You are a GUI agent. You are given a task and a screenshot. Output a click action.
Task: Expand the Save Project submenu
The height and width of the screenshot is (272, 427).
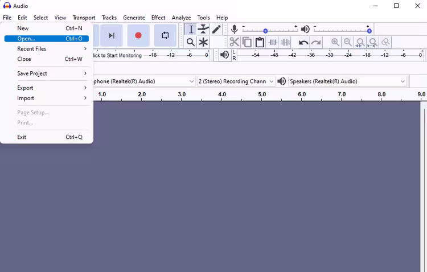click(x=47, y=73)
